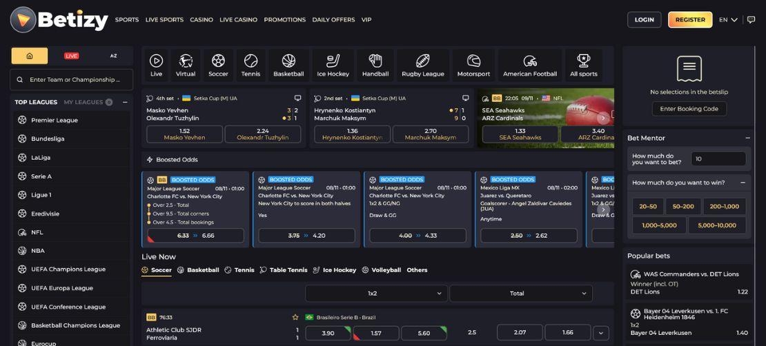Collapse 'How much do you want to win?'

743,183
